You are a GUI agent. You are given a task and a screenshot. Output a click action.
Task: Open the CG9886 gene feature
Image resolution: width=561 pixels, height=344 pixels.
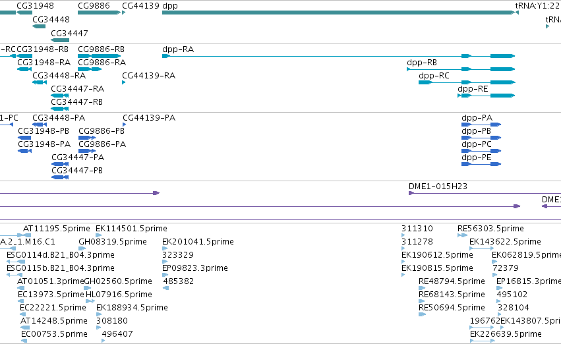pyautogui.click(x=99, y=13)
